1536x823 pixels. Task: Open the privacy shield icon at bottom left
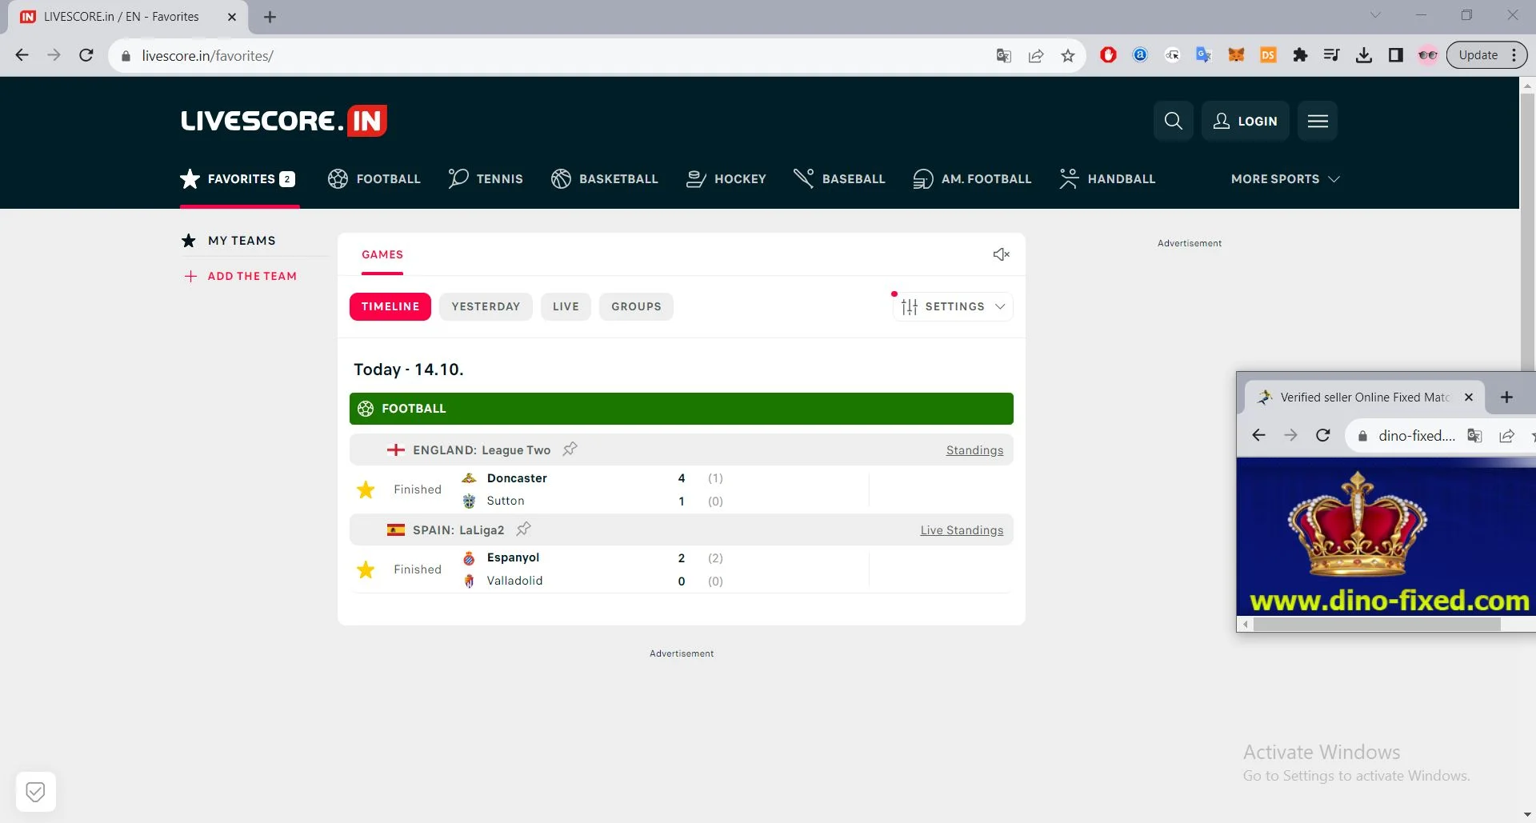[x=35, y=792]
